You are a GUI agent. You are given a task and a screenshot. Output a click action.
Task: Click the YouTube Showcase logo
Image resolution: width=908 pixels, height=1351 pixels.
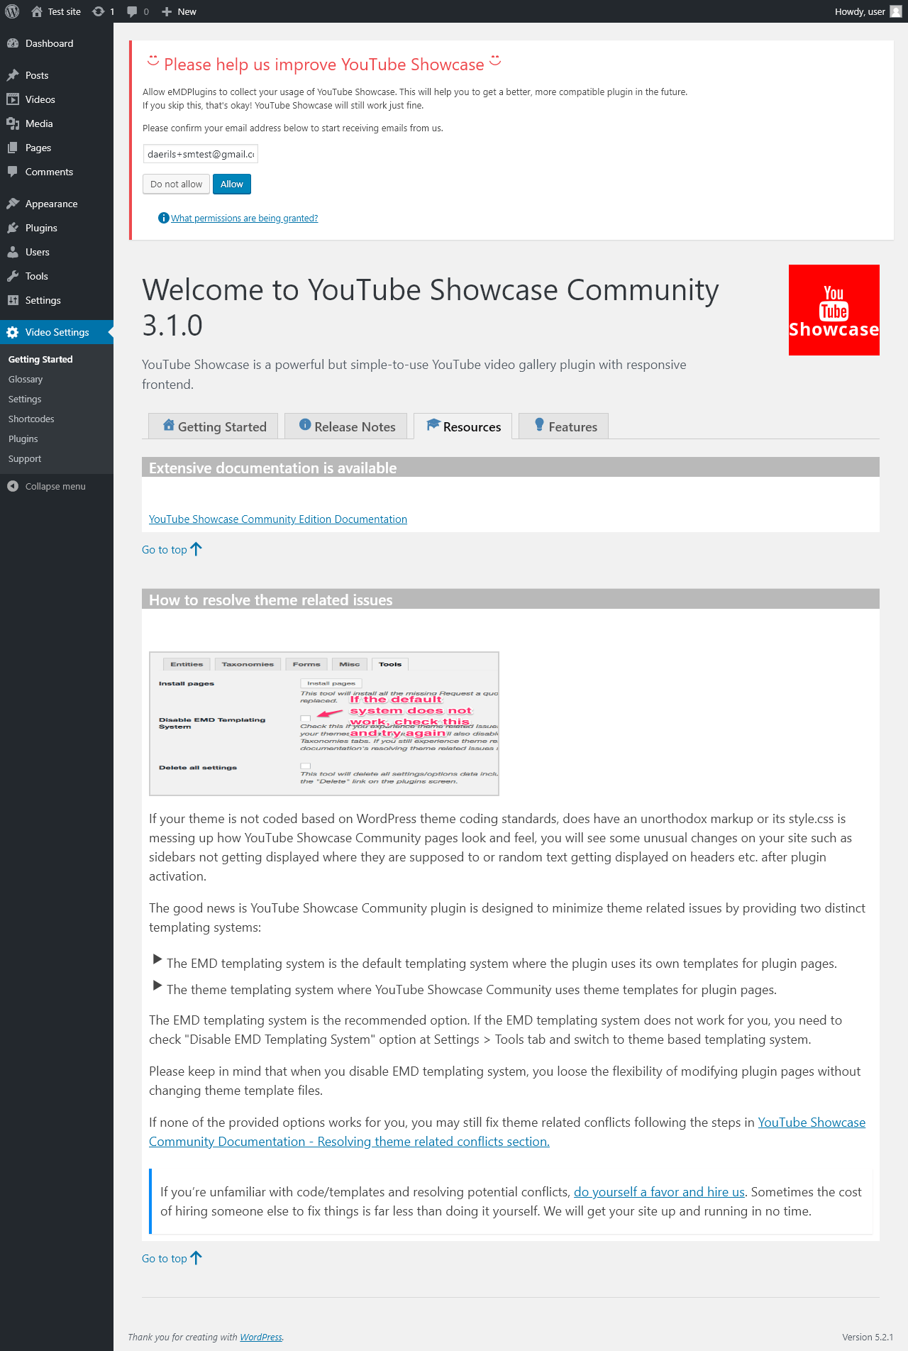click(x=834, y=310)
